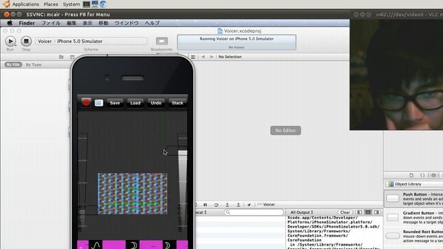Open the Finder menu

(27, 23)
